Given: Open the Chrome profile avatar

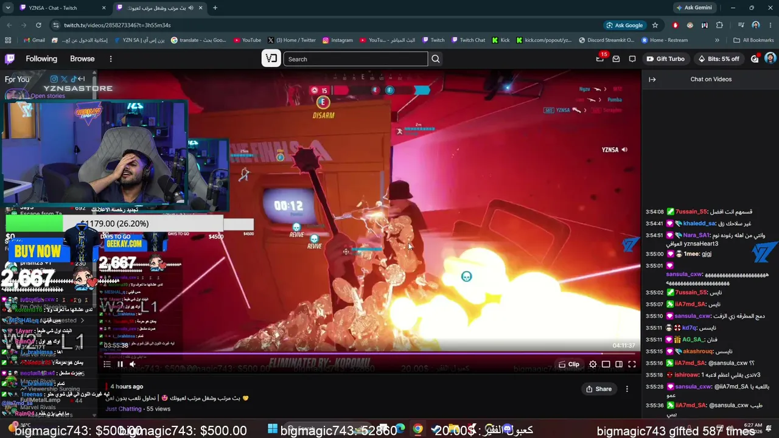Looking at the screenshot, I should [756, 25].
